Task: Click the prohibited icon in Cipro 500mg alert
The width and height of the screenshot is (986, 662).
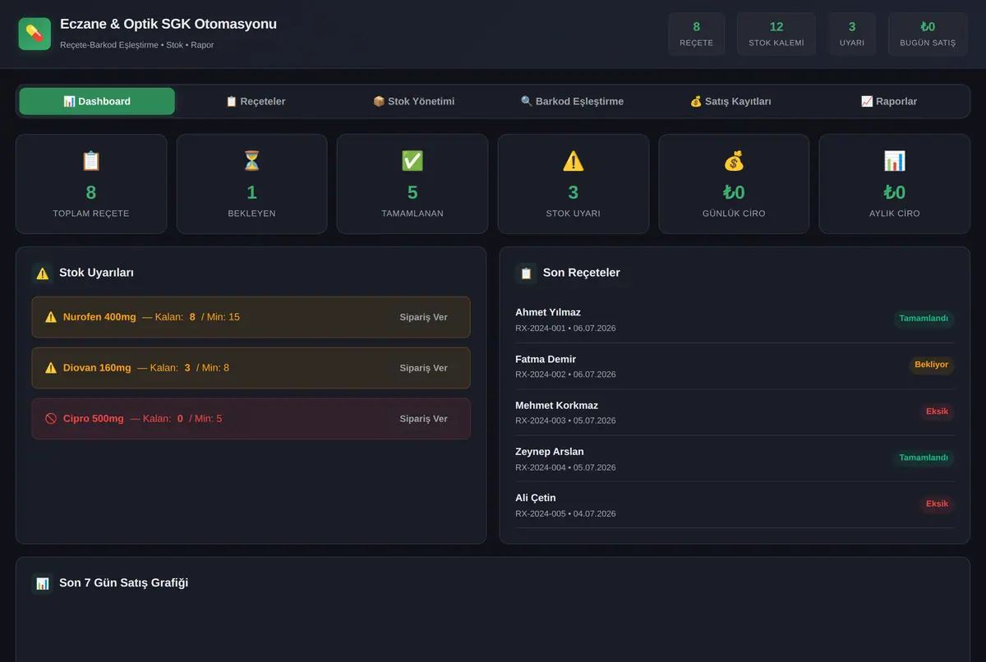Action: (51, 419)
